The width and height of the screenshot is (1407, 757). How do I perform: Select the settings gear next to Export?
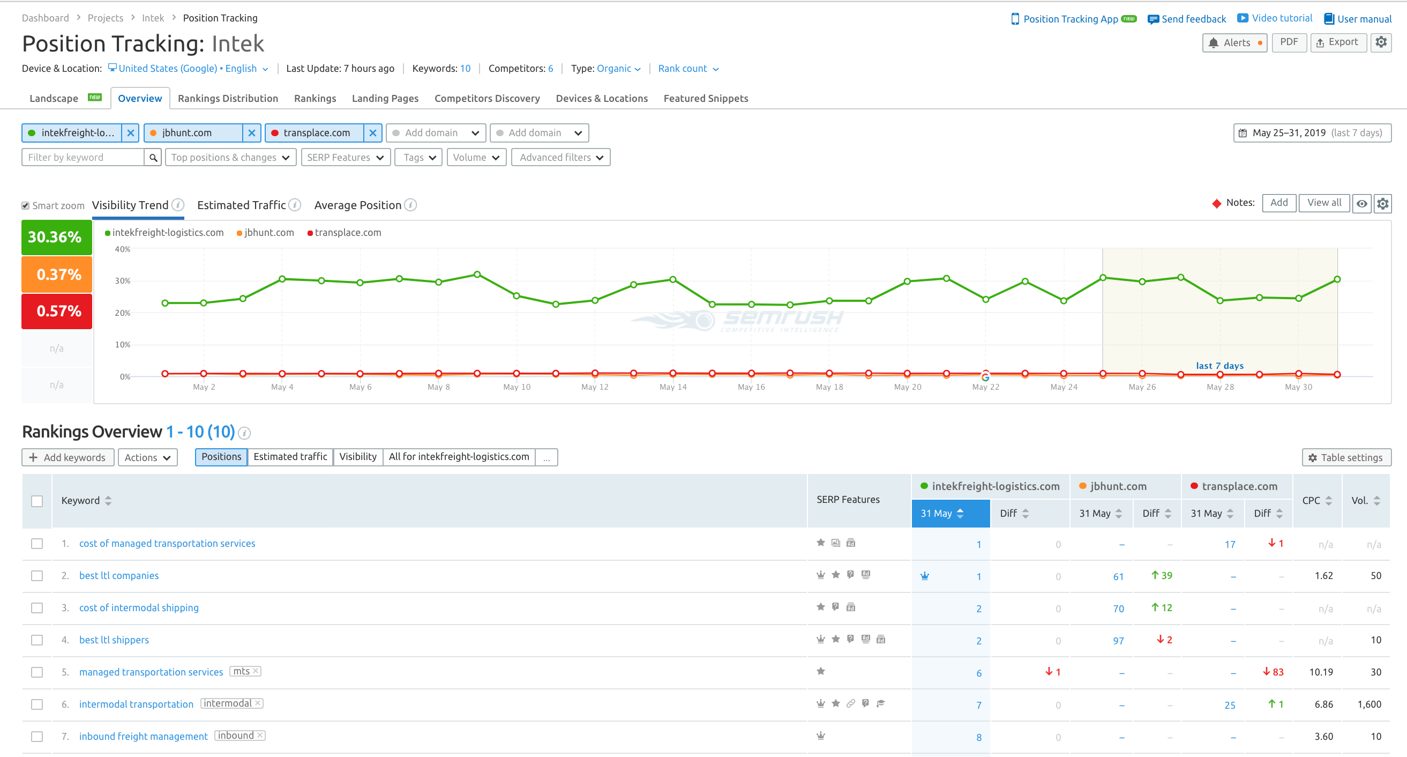tap(1382, 42)
